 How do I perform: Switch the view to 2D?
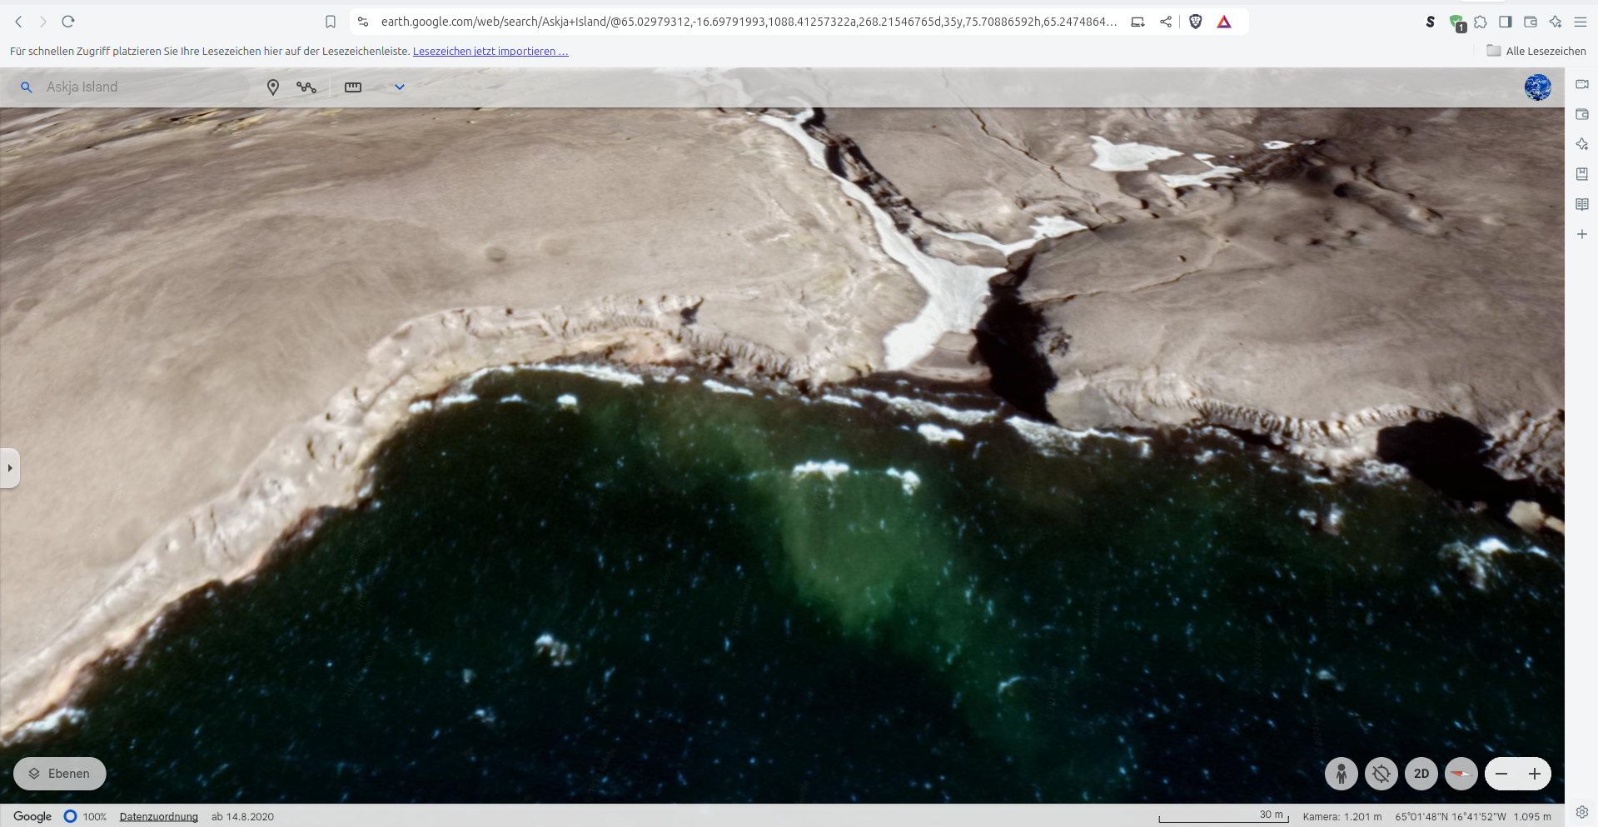click(x=1421, y=774)
